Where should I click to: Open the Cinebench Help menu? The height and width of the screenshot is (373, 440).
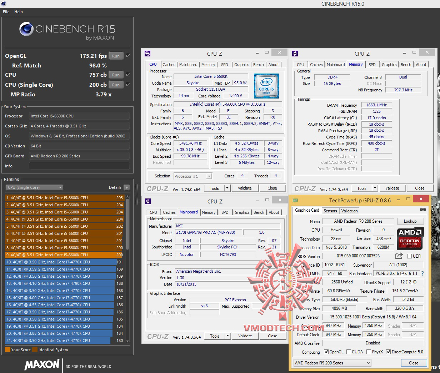pos(19,12)
